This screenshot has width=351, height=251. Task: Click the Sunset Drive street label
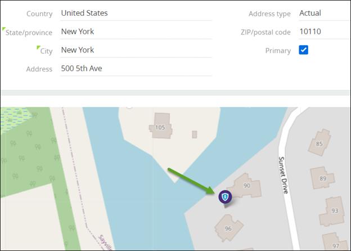point(284,176)
